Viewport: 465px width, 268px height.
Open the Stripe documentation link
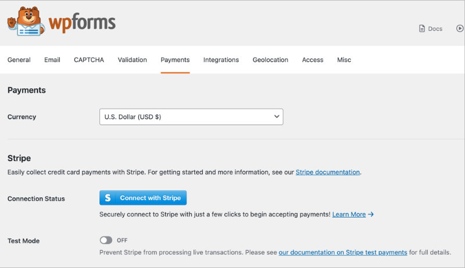click(x=328, y=172)
